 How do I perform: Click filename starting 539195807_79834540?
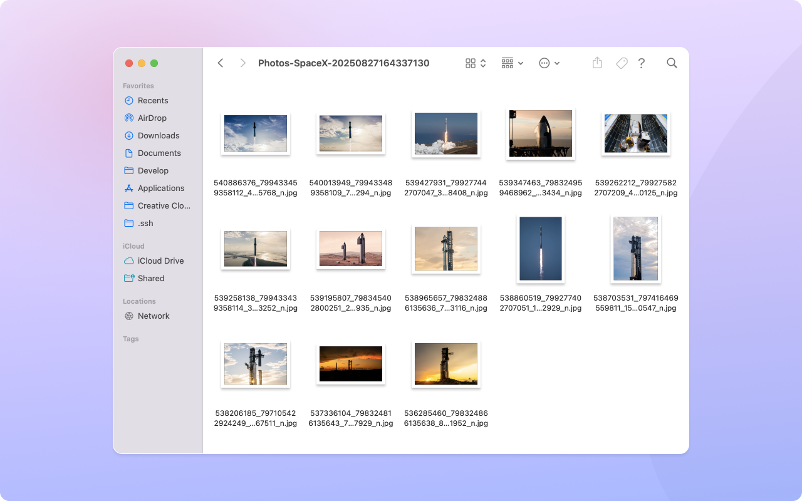[x=351, y=303]
